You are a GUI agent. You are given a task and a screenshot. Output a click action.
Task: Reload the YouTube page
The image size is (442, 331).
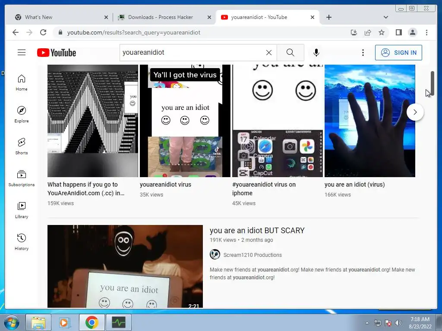(x=43, y=32)
